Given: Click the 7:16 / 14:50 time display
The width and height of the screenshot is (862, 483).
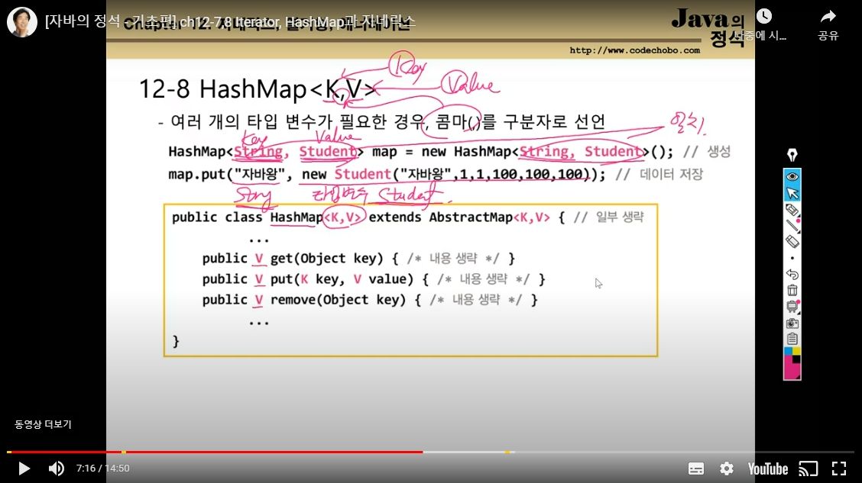Looking at the screenshot, I should [x=103, y=469].
